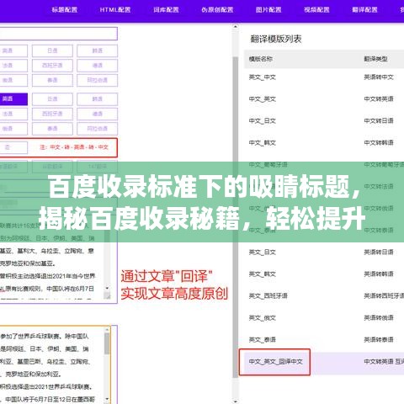Click the highlighted purple 英语 button
This screenshot has width=404, height=404.
click(x=13, y=99)
